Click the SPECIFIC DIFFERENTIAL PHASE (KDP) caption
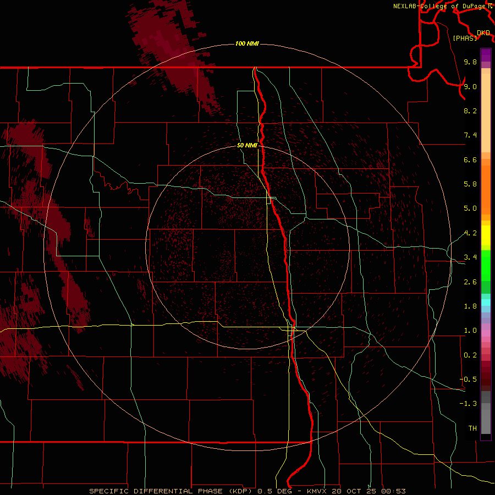The width and height of the screenshot is (495, 495). coord(171,491)
